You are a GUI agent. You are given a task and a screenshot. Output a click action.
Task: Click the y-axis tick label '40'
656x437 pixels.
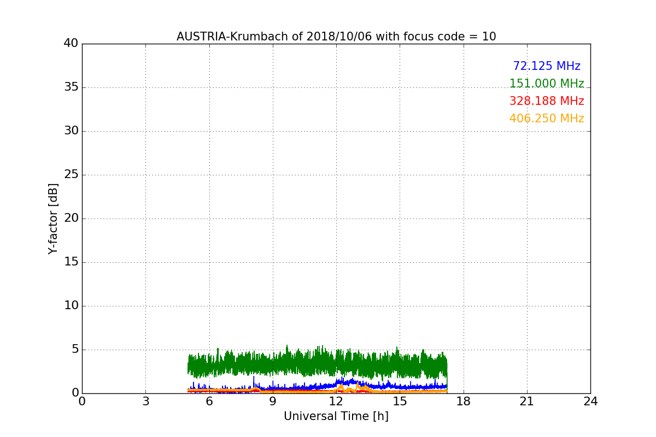click(x=71, y=44)
